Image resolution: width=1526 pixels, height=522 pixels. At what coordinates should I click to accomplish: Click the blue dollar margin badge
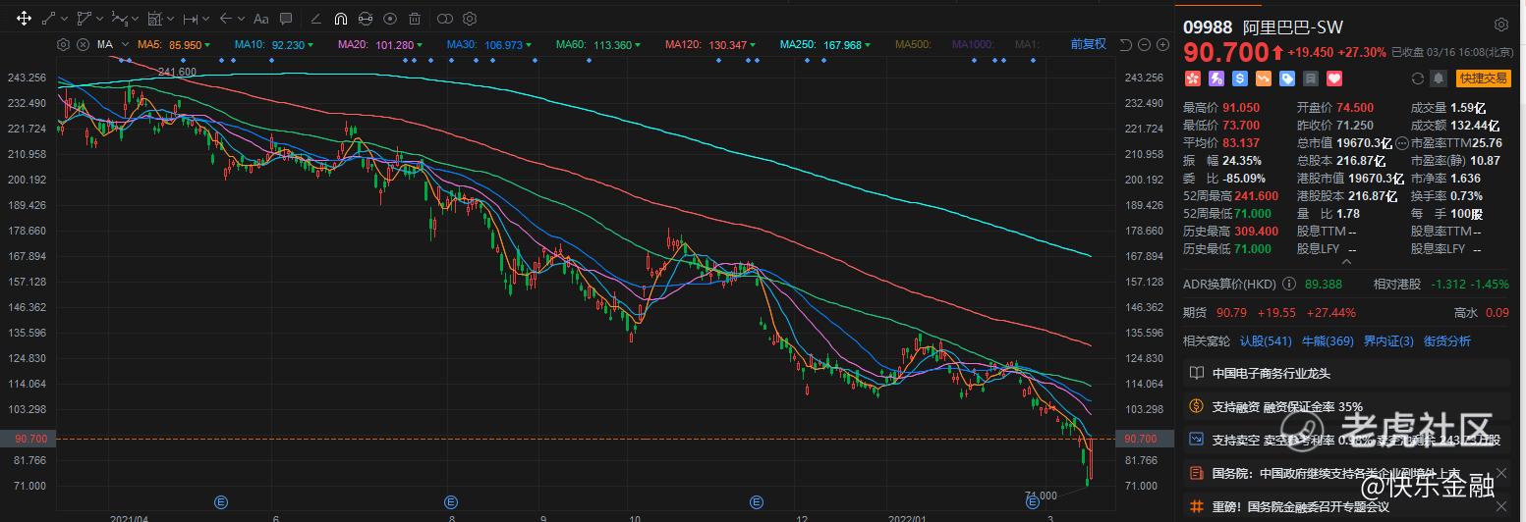(x=1239, y=78)
